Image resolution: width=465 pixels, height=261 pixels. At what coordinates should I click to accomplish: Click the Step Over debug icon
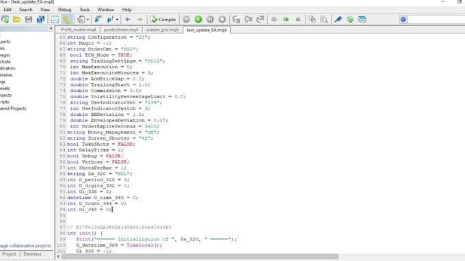coord(248,20)
